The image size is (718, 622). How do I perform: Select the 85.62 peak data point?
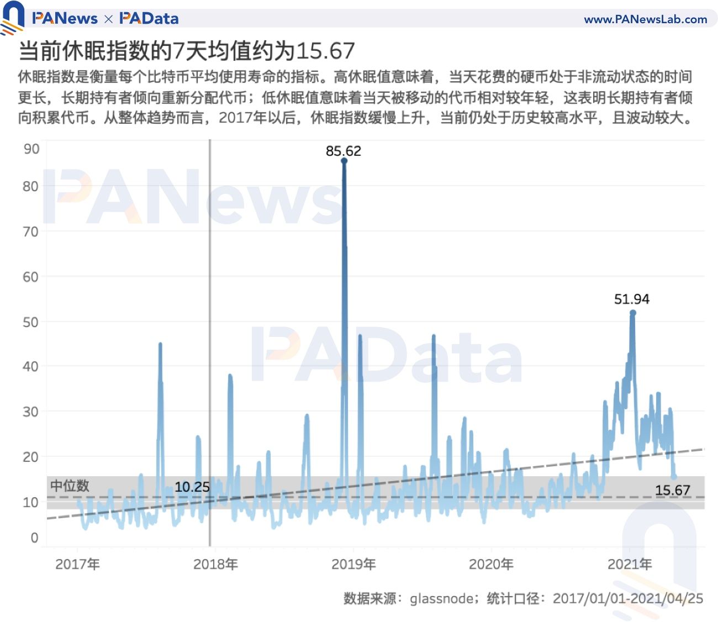[x=344, y=161]
